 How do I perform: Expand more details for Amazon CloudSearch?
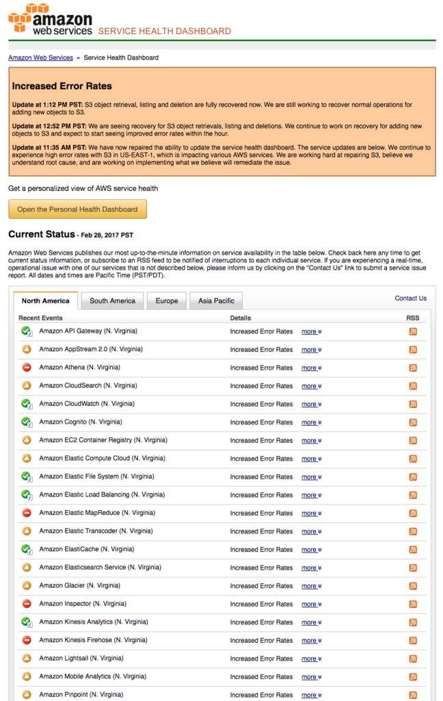(x=311, y=386)
